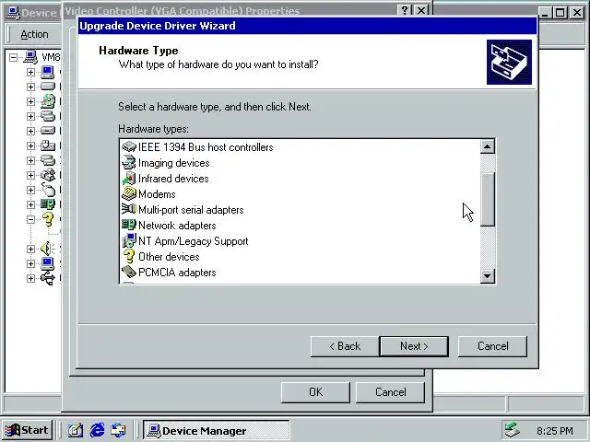
Task: Select "Modems" in the hardware types list
Action: pyautogui.click(x=157, y=194)
